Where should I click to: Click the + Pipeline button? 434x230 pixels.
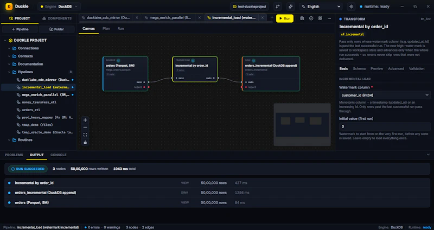tap(20, 29)
